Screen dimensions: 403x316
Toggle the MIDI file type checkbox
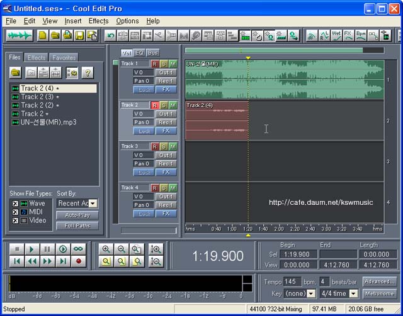click(x=15, y=212)
